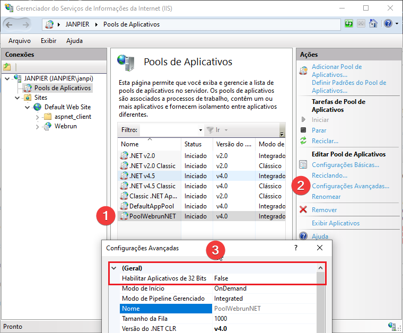Open the Arquivo menu
The height and width of the screenshot is (333, 403).
(20, 41)
